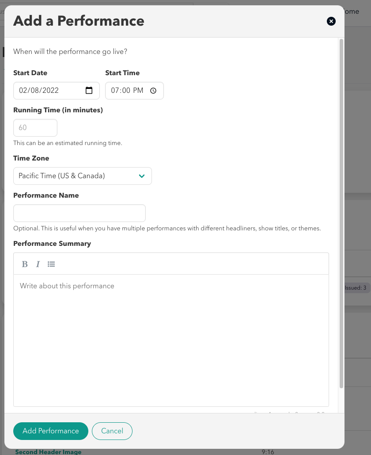
Task: Click the Start Date field
Action: [57, 91]
